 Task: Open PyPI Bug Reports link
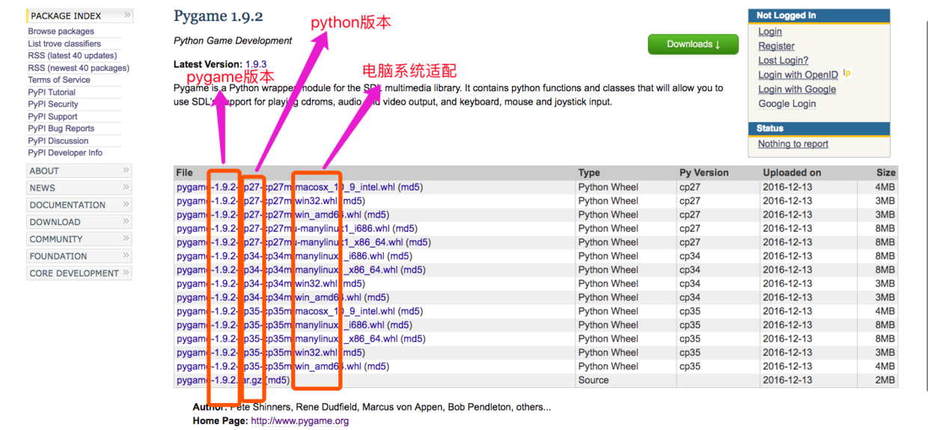click(61, 129)
